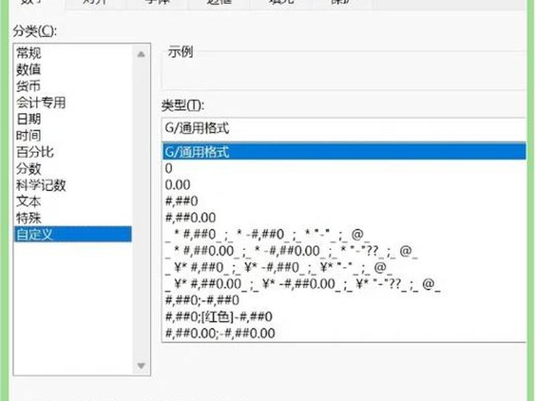Choose the #,##0;[红色]-#,##0 format
This screenshot has height=401, width=535.
click(x=344, y=317)
